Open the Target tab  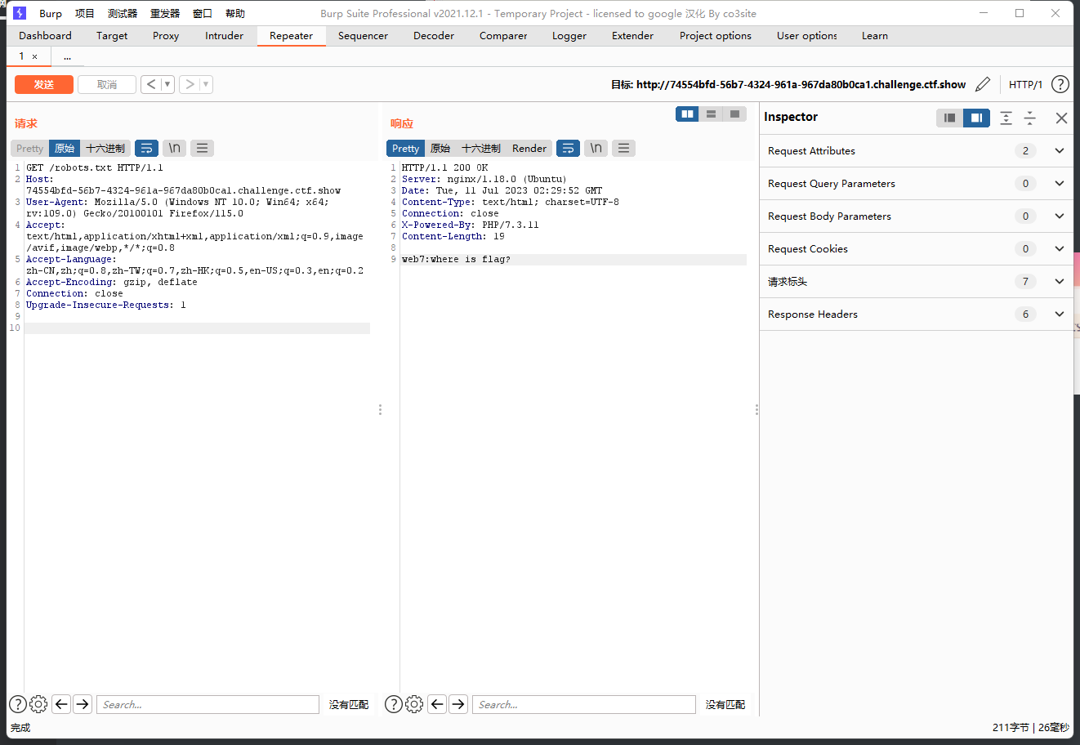pos(112,35)
